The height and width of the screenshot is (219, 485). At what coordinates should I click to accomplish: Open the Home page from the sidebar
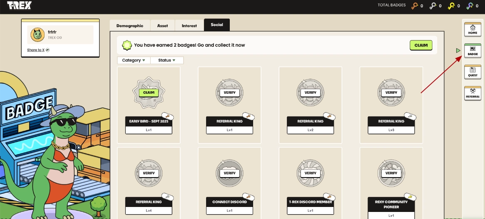click(x=473, y=29)
